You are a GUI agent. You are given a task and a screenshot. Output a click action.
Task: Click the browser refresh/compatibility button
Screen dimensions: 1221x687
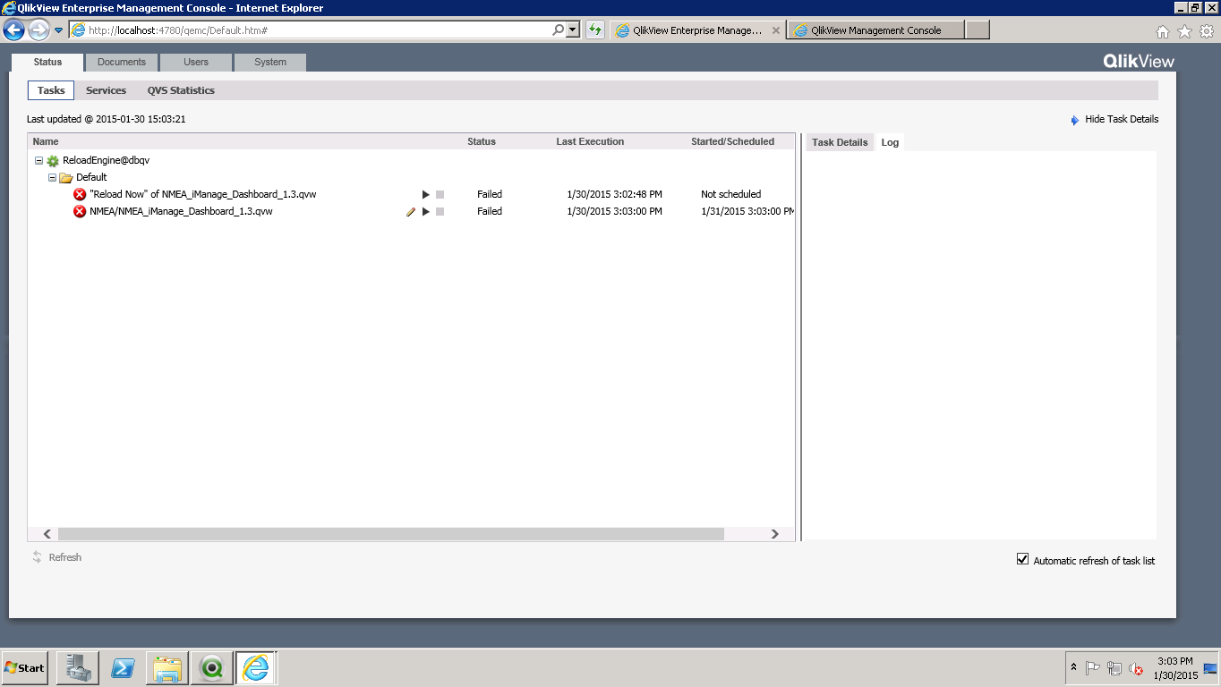(x=595, y=30)
